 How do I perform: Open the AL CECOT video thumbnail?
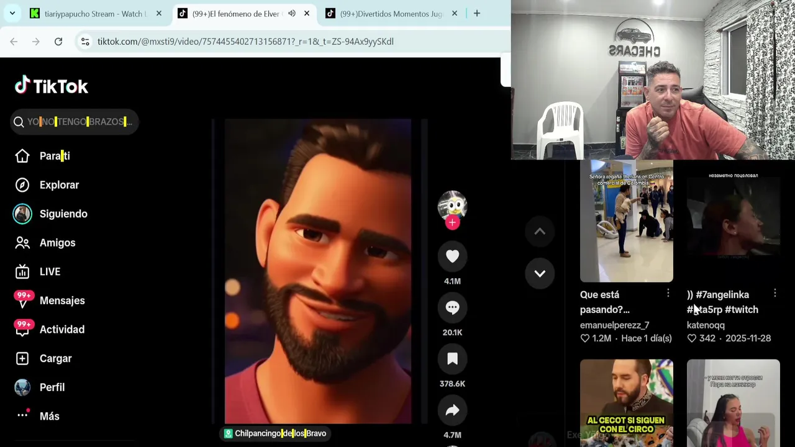pos(626,403)
